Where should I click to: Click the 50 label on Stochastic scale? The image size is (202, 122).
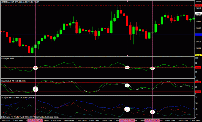tap(196, 87)
